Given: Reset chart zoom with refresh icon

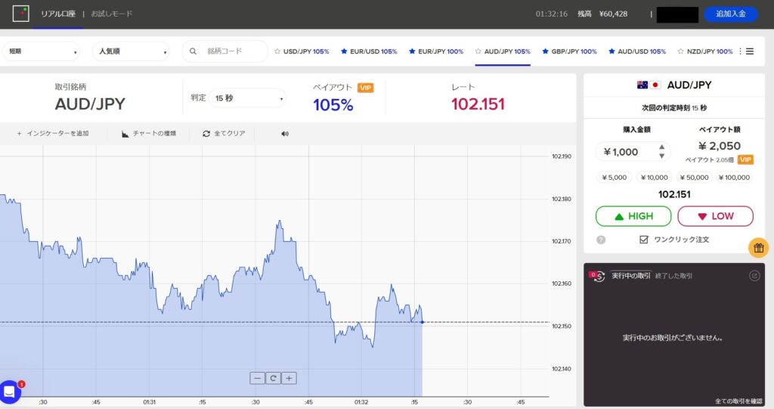Looking at the screenshot, I should (273, 378).
